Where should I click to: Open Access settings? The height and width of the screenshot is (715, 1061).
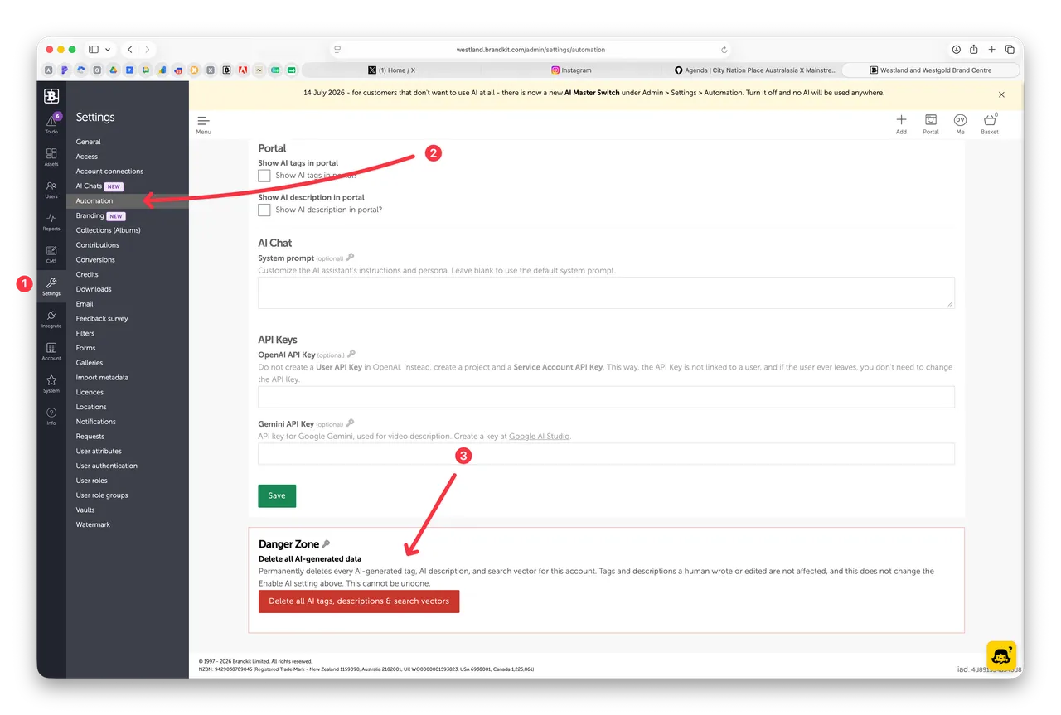pos(86,157)
